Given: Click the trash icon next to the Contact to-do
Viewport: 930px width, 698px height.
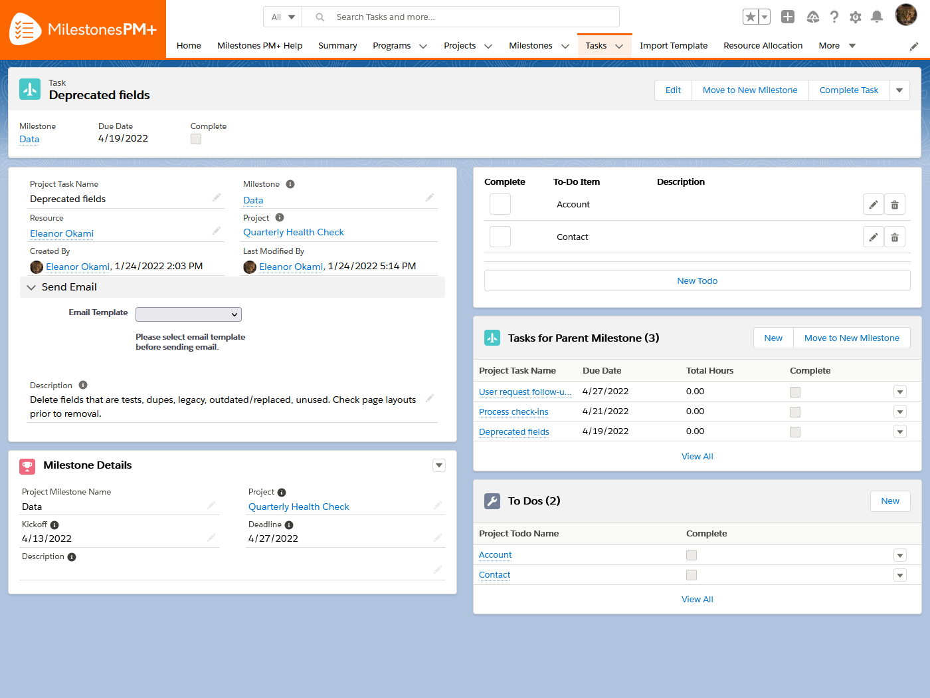Looking at the screenshot, I should [895, 236].
